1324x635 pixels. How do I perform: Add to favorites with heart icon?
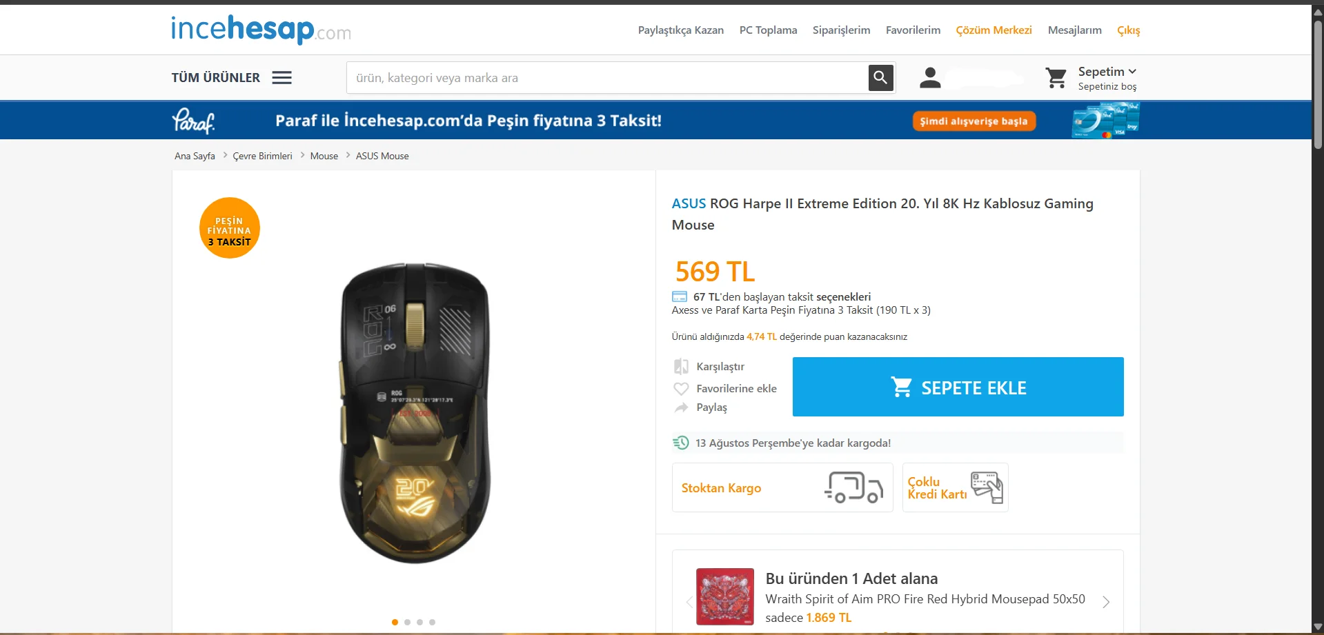pos(681,389)
